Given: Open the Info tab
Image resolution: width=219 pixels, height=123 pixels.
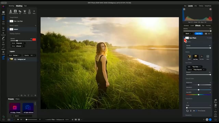Looking at the screenshot, I should coord(195,6).
